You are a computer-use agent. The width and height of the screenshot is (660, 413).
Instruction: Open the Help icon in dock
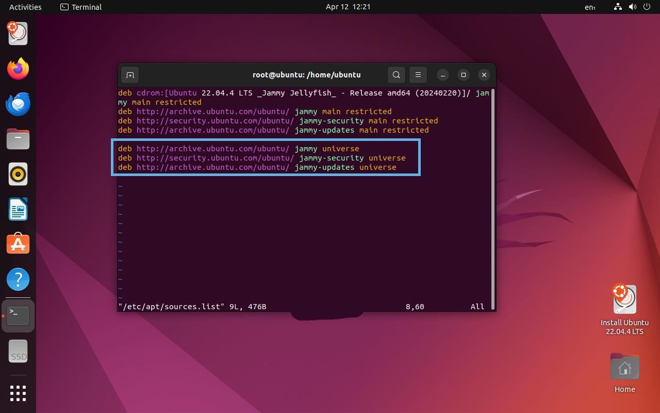point(18,279)
